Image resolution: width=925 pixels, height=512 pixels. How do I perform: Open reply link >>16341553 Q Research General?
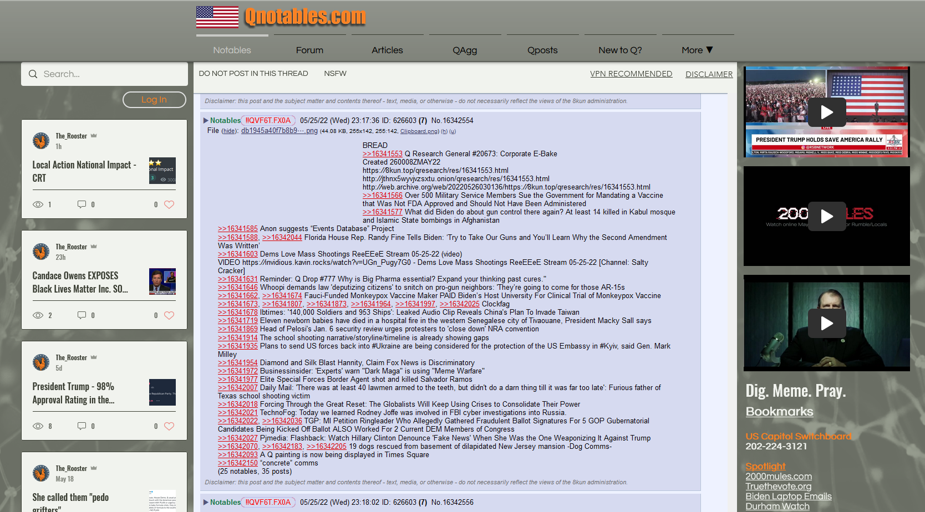click(383, 154)
